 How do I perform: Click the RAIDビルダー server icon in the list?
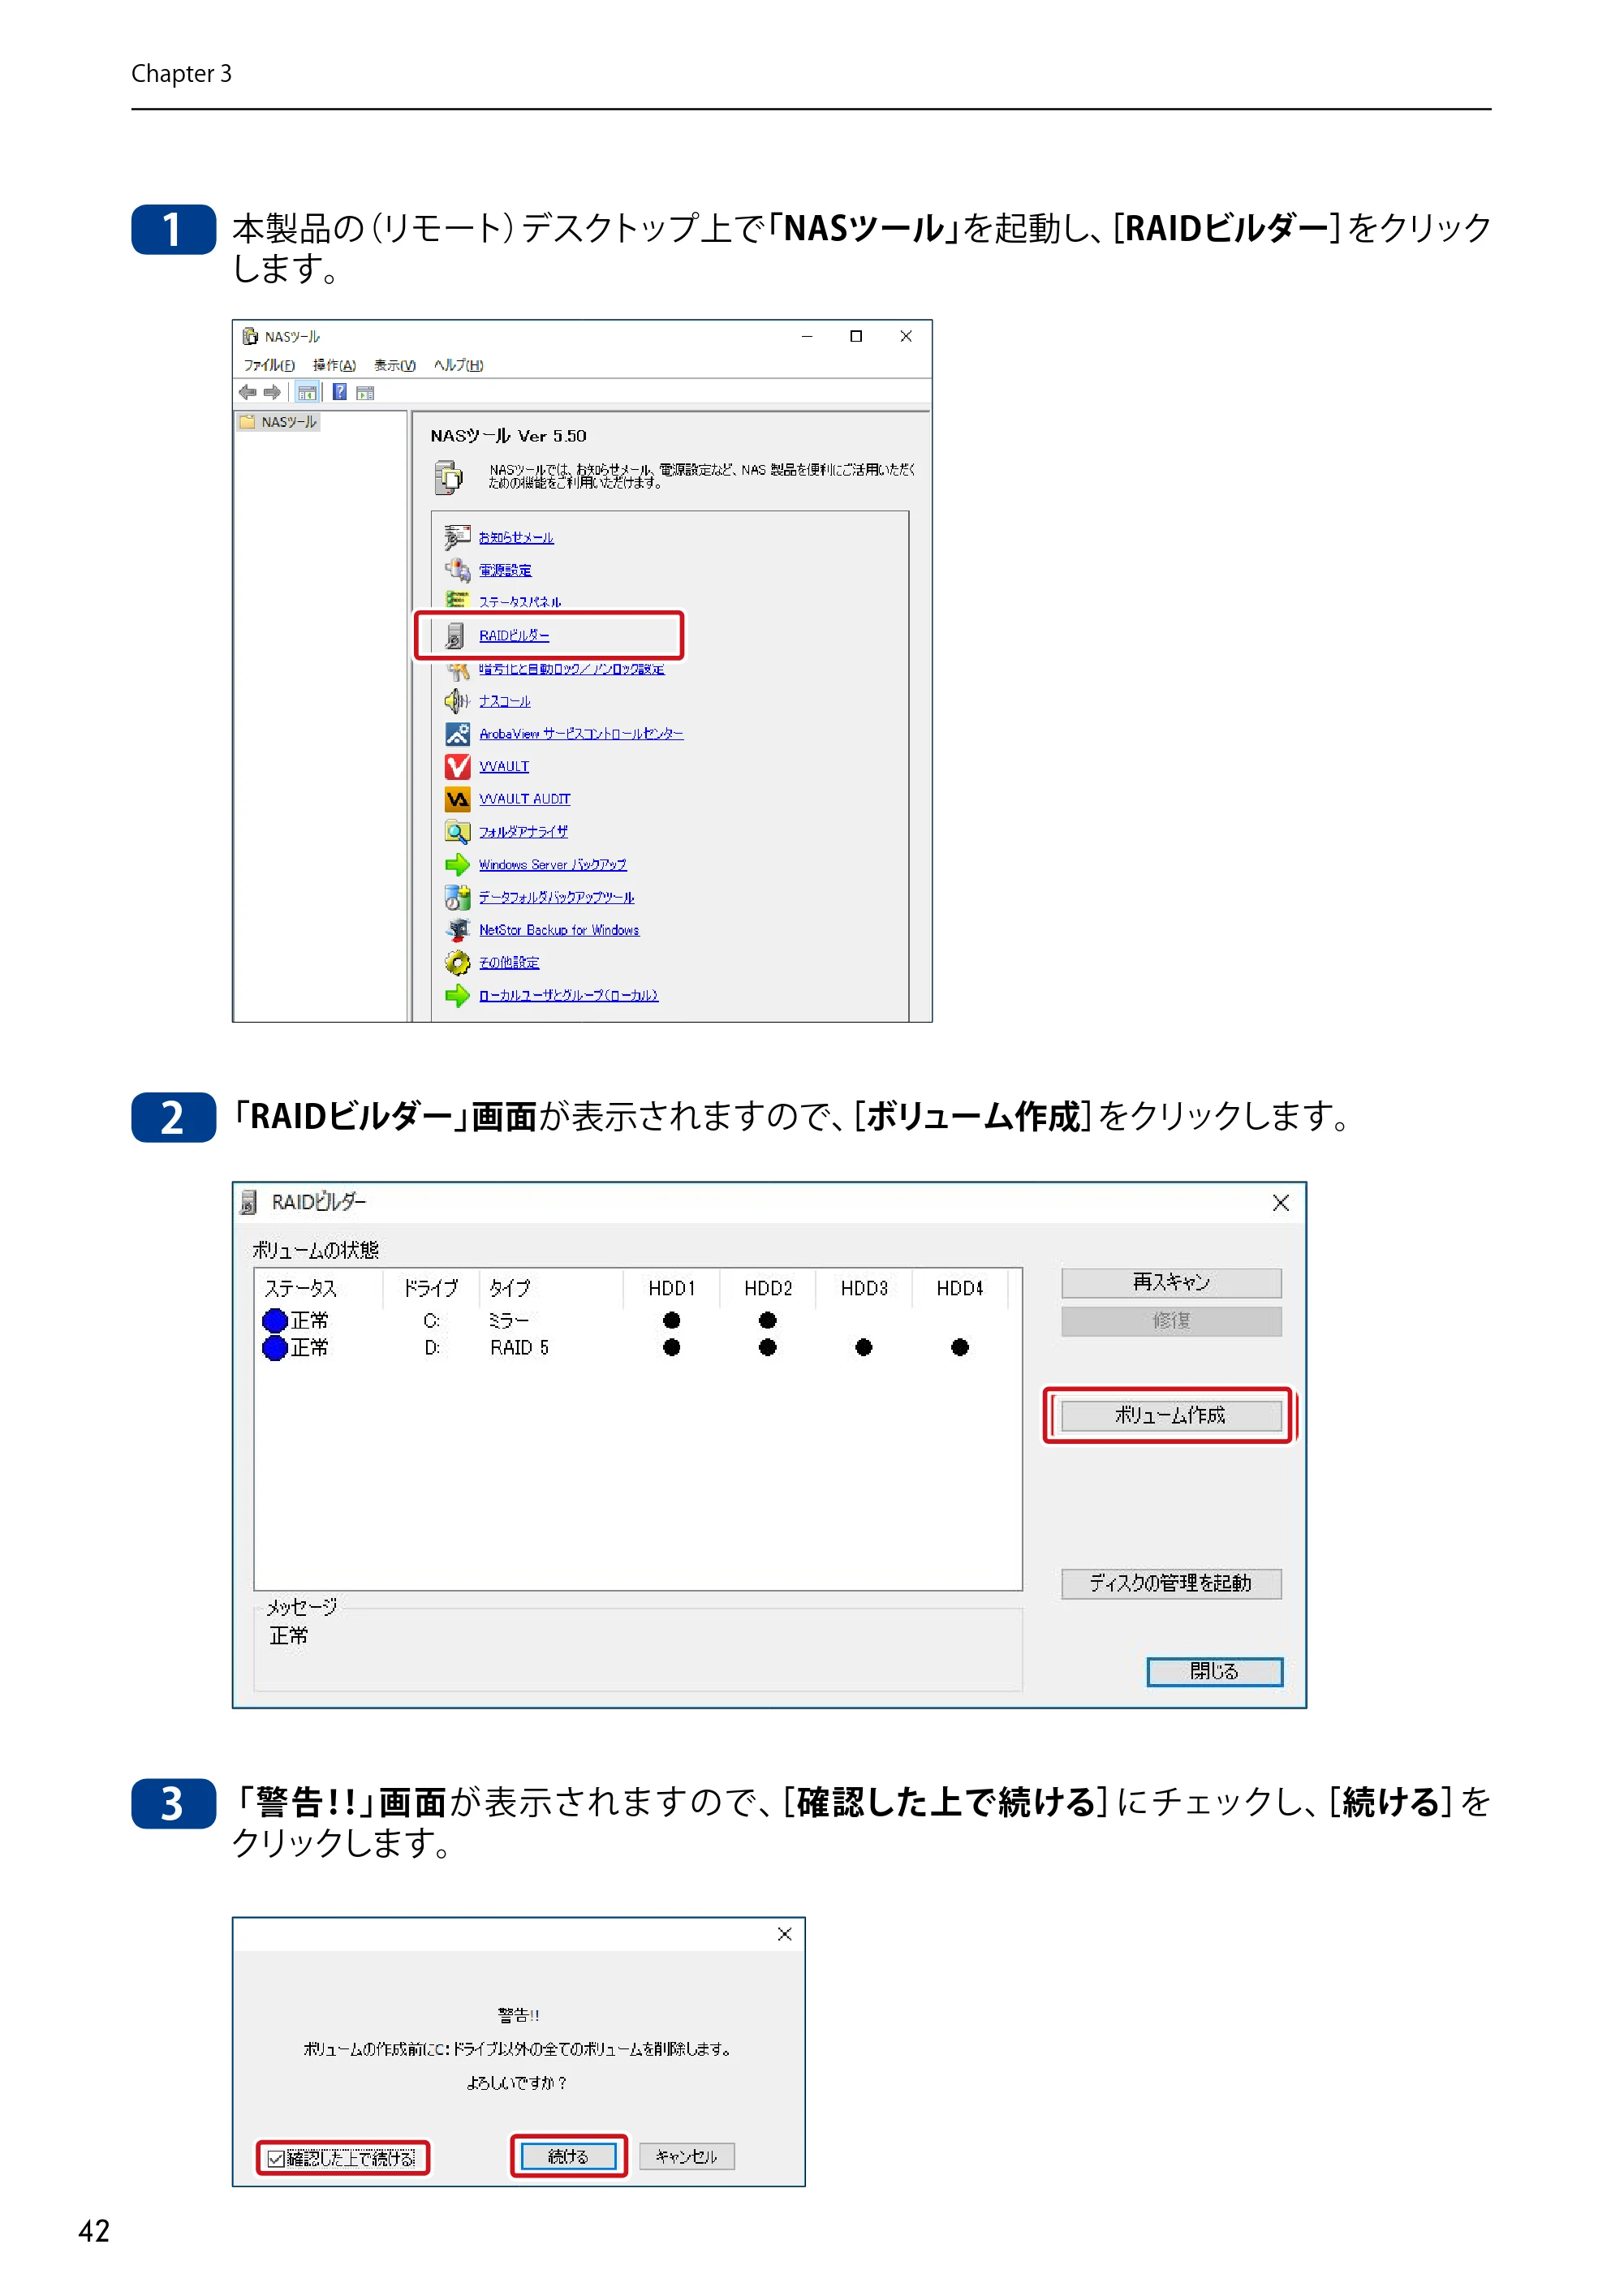coord(455,635)
